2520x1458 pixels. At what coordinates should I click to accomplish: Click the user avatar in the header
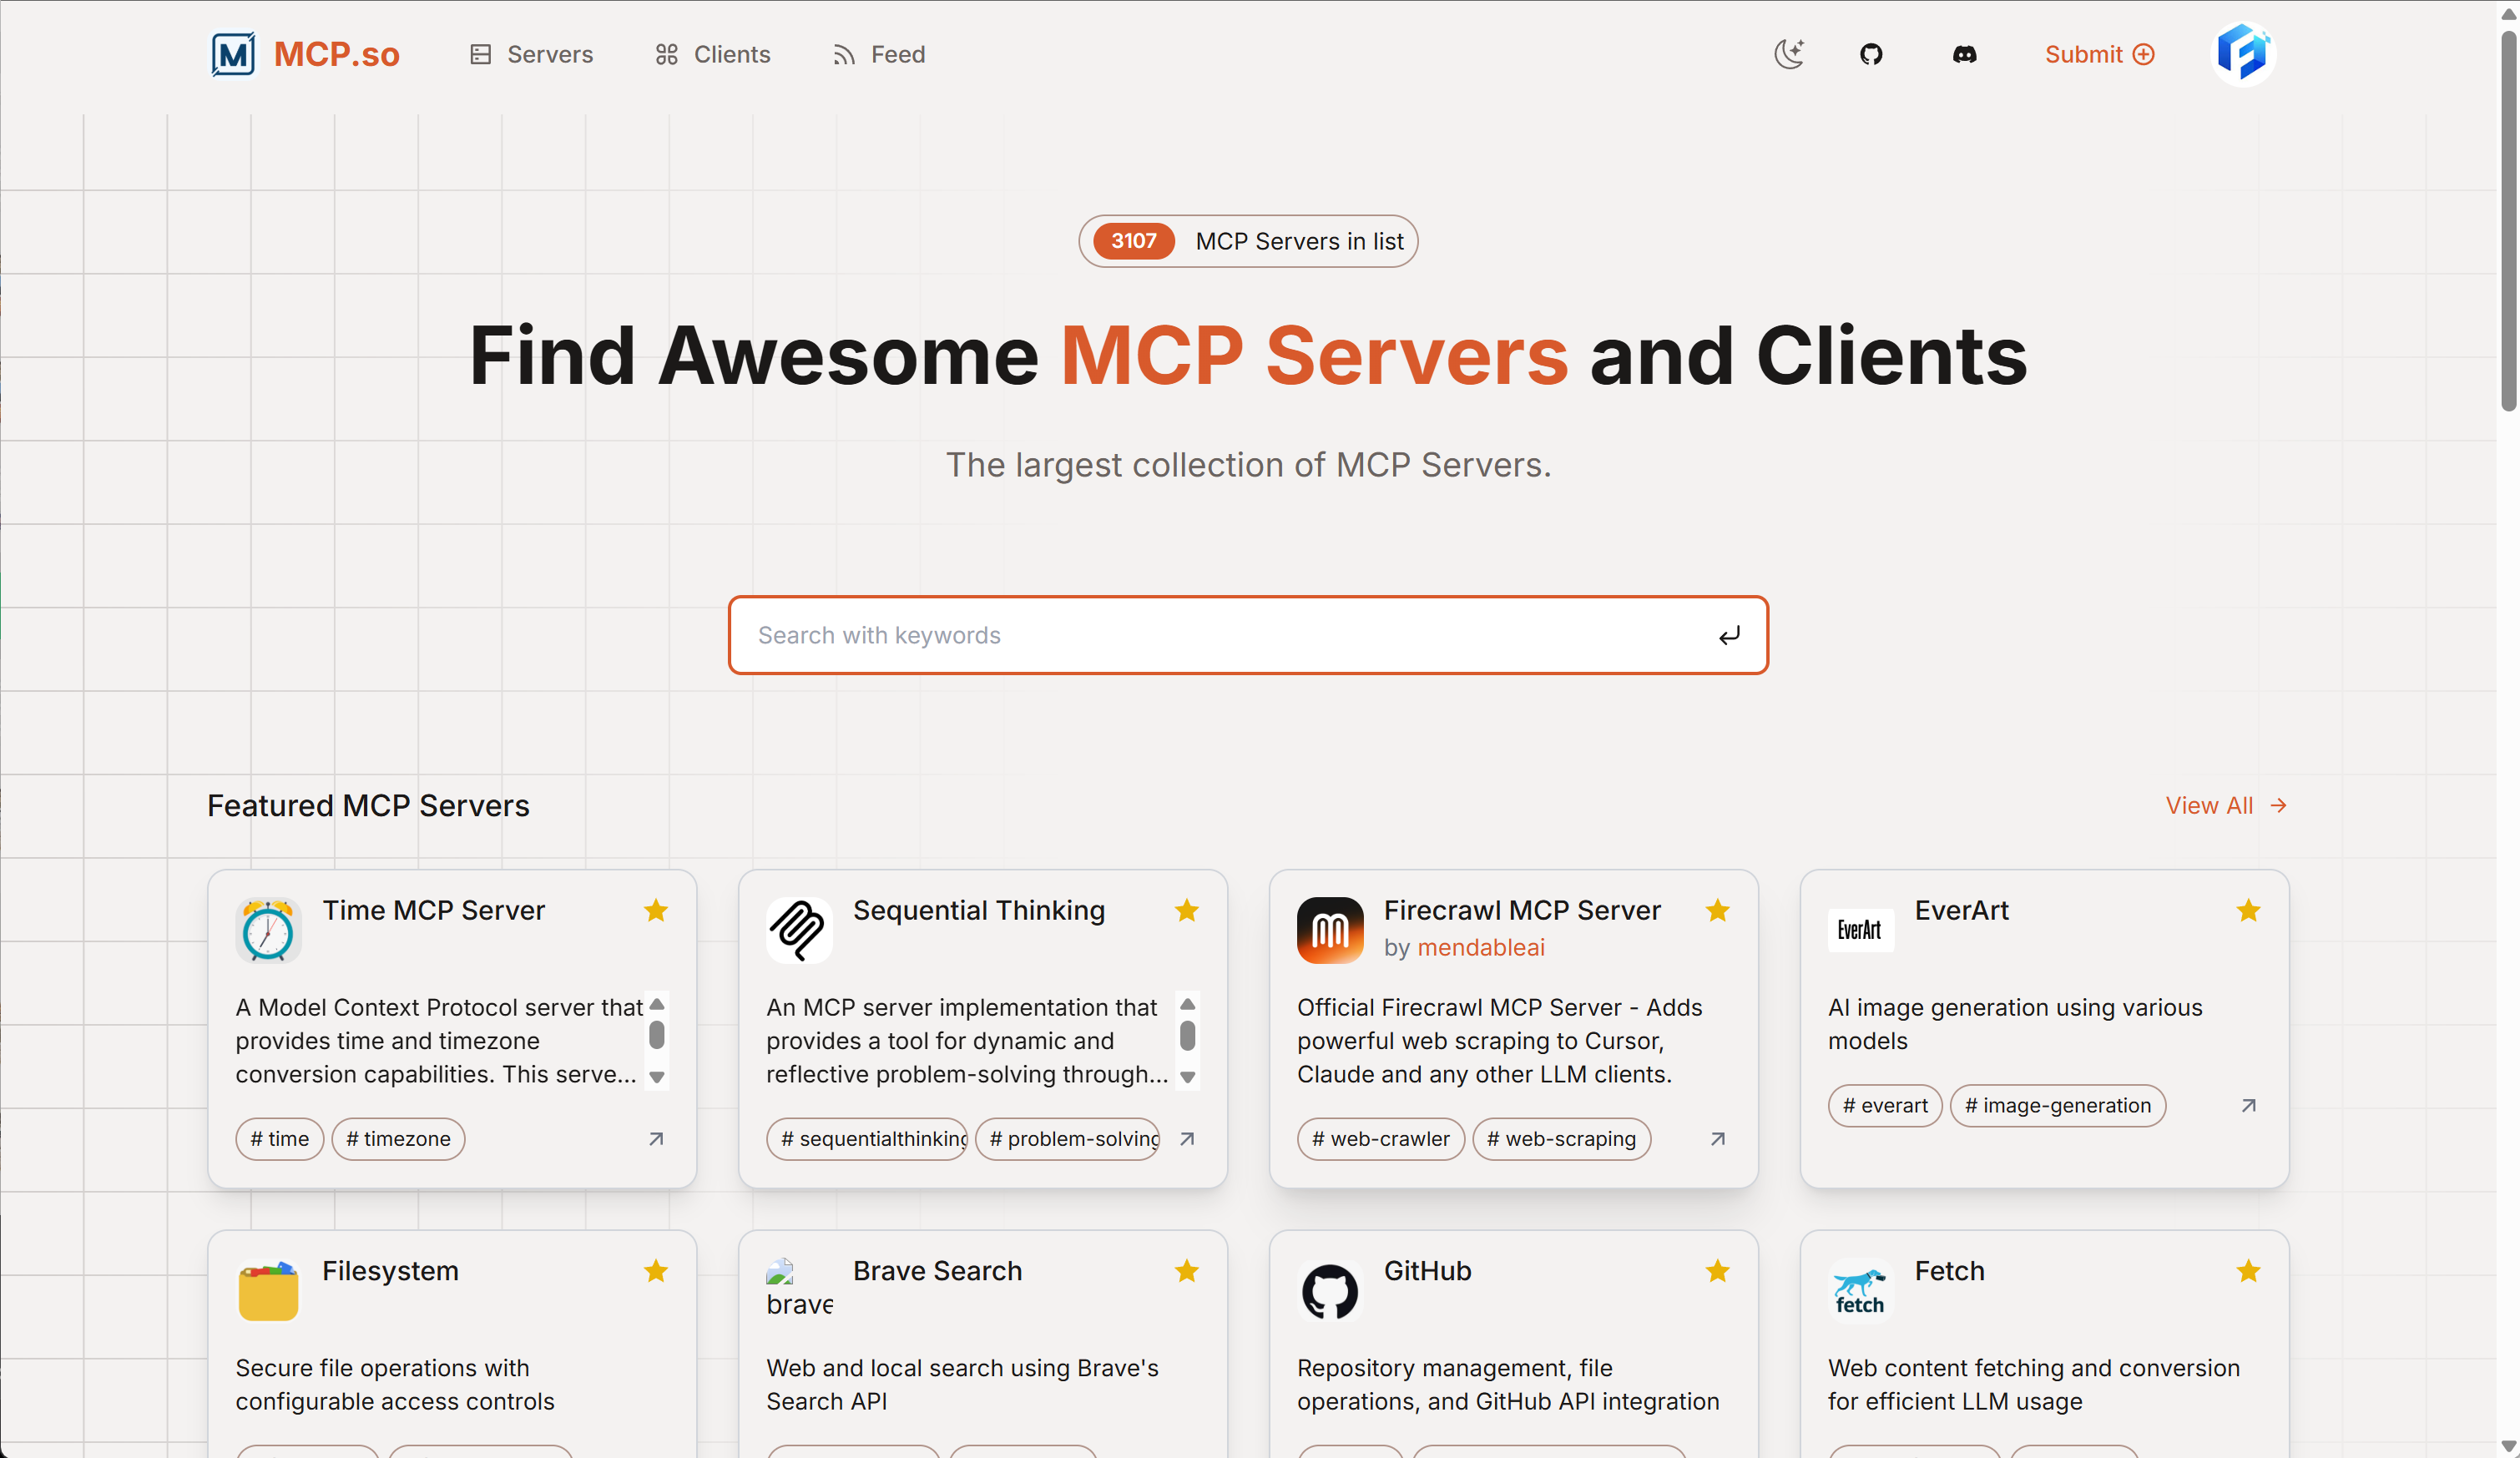(2242, 54)
